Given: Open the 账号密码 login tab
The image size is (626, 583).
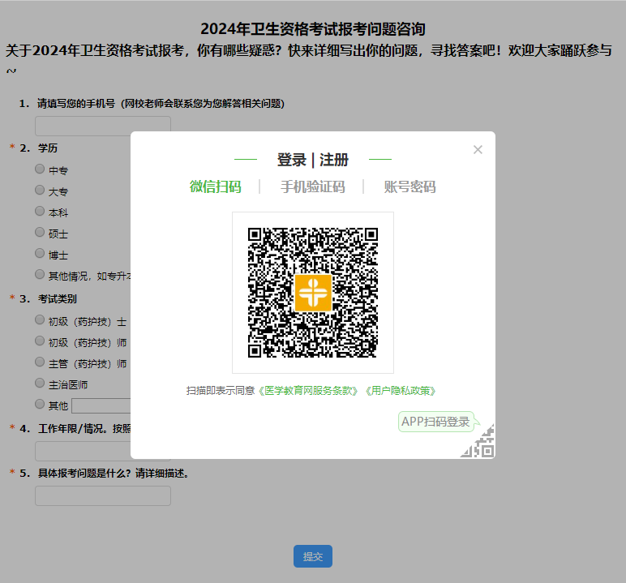Looking at the screenshot, I should (409, 187).
